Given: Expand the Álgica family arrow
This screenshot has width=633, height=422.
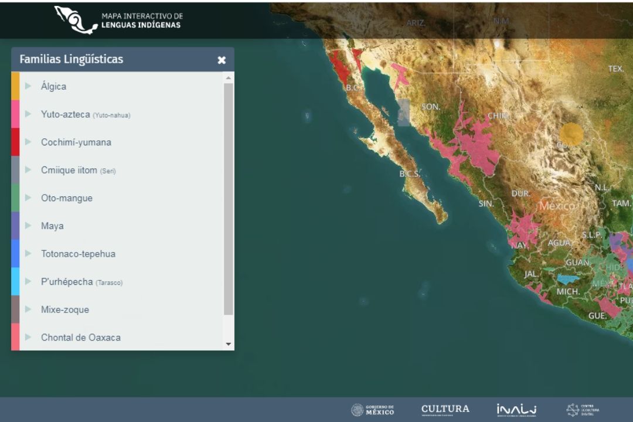Looking at the screenshot, I should [28, 86].
